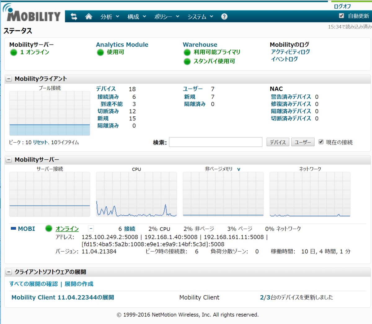Viewport: 372px width, 324px height.
Task: Click the デバイス search button
Action: pos(278,142)
